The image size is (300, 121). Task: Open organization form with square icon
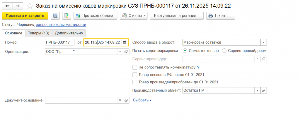tap(126, 52)
